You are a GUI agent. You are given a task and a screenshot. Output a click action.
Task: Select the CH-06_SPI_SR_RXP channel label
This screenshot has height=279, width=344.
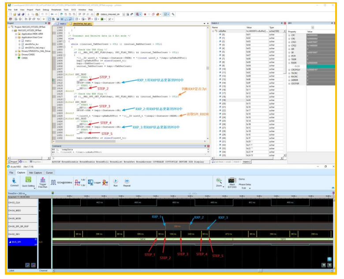[x=22, y=227]
